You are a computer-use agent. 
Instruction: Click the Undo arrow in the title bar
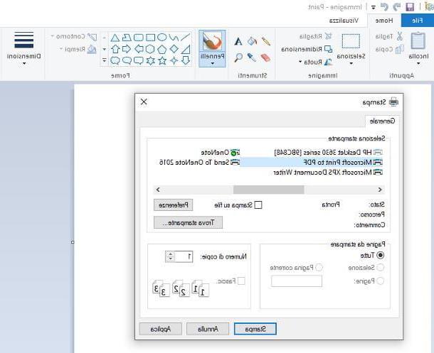pyautogui.click(x=397, y=7)
